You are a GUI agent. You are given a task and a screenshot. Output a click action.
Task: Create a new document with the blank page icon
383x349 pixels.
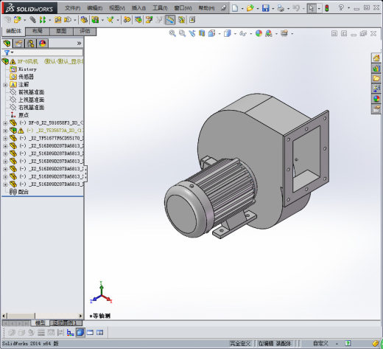point(235,8)
